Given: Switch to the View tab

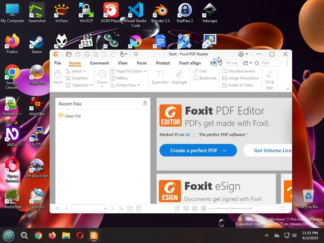Looking at the screenshot, I should click(123, 63).
